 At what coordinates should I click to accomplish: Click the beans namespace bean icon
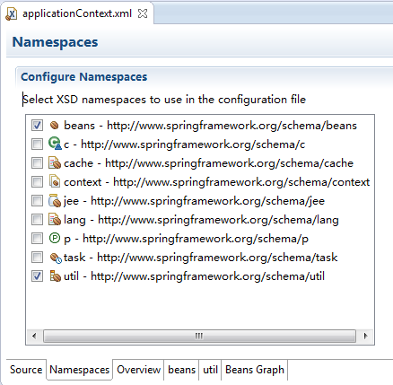coord(55,126)
